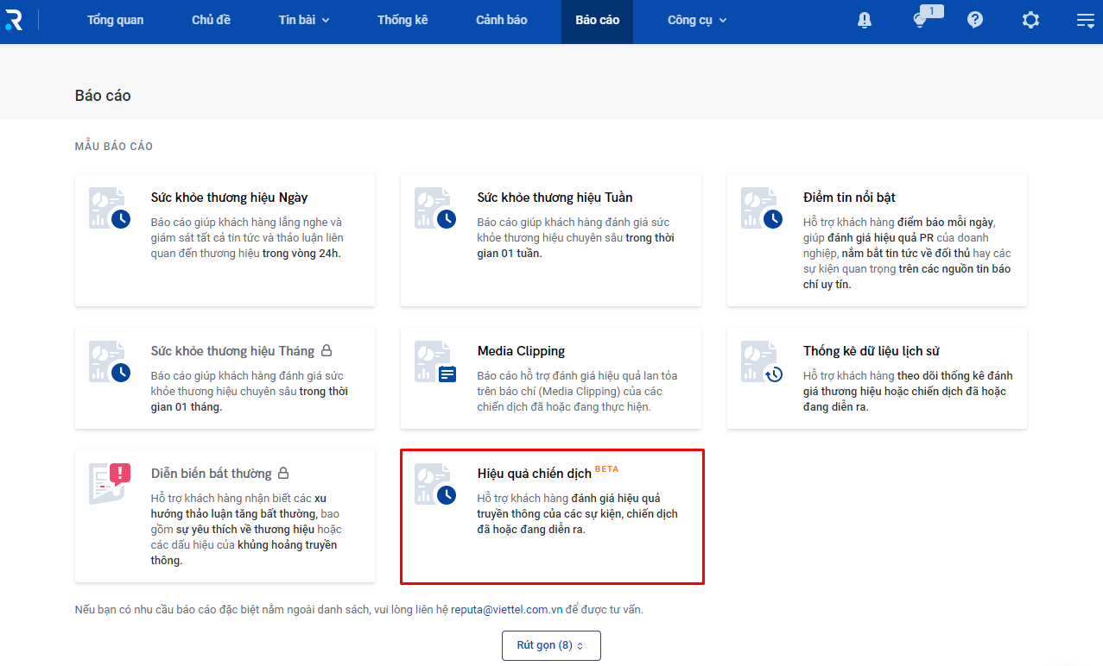Open Sức khỏe thương hiệu Ngày title

coord(229,198)
